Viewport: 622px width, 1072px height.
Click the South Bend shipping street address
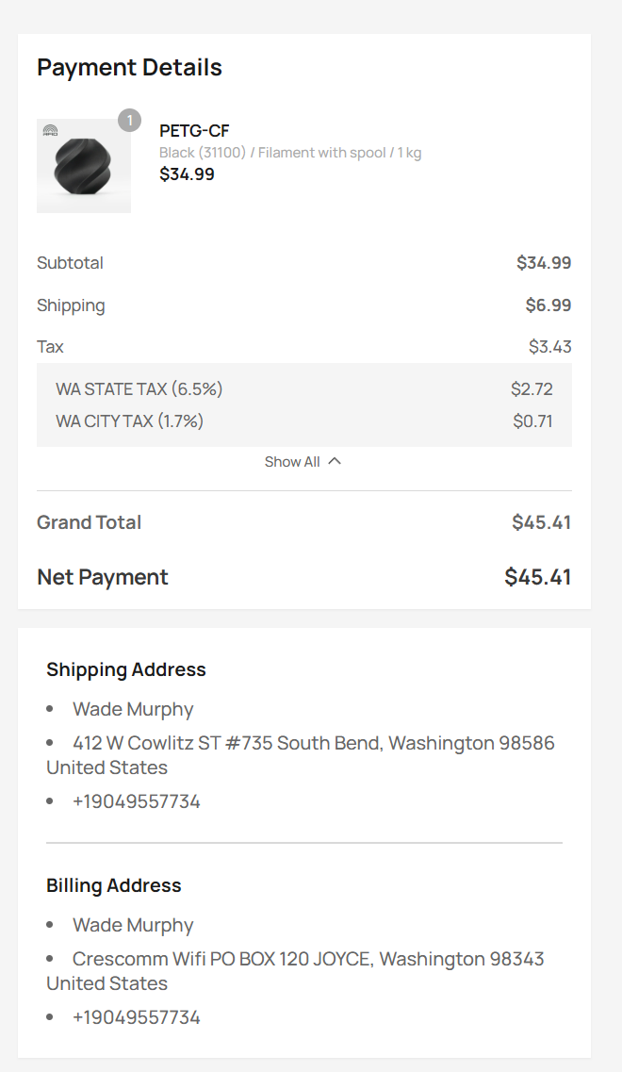pos(313,744)
